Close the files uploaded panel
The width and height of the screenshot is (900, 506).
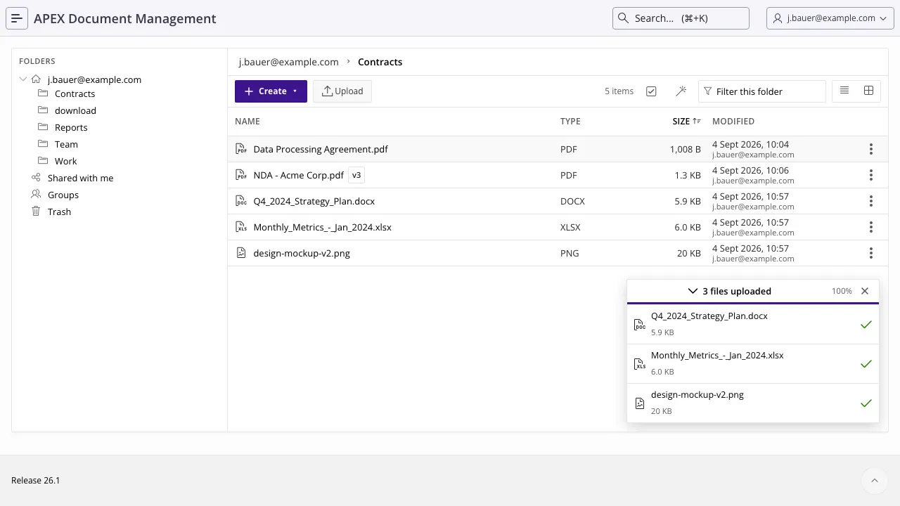pos(865,291)
